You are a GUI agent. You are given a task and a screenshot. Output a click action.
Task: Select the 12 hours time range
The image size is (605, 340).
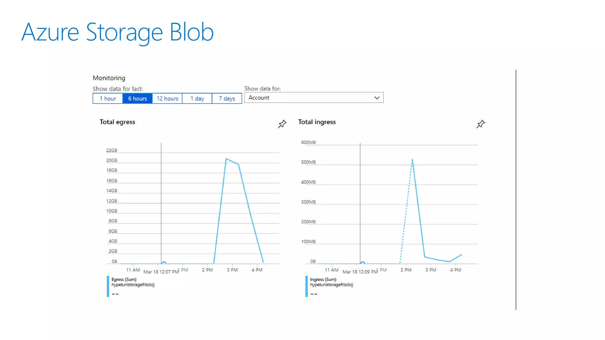pos(167,99)
